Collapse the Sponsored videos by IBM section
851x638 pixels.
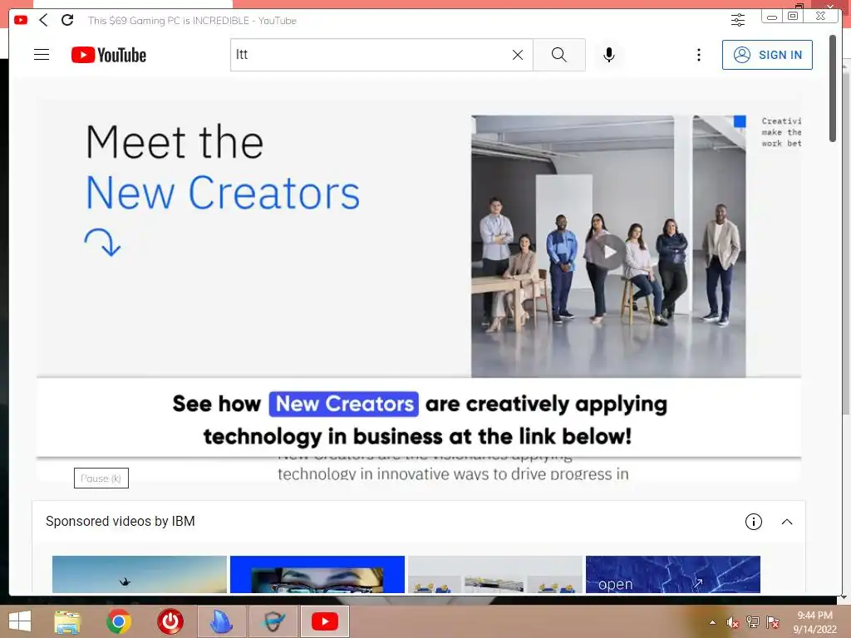tap(786, 522)
